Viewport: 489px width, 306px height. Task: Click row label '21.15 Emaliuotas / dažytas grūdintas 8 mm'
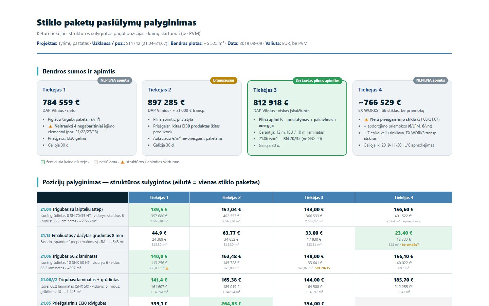coord(82,236)
